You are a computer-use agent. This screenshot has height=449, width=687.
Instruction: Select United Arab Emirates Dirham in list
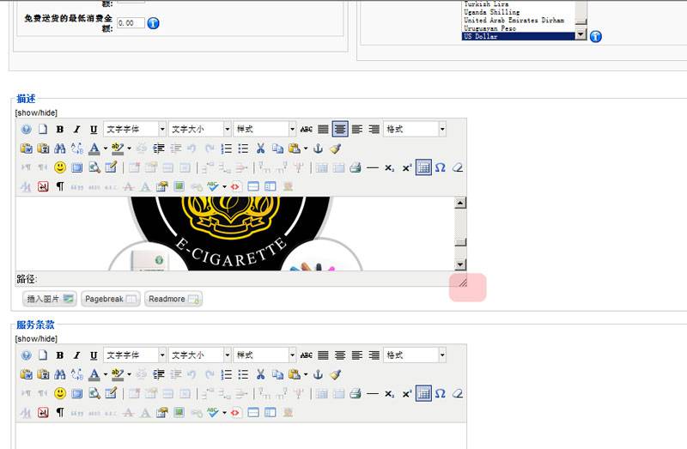click(515, 21)
